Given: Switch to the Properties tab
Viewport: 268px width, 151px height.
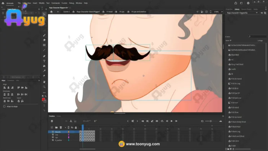Looking at the screenshot, I should click(x=229, y=9).
